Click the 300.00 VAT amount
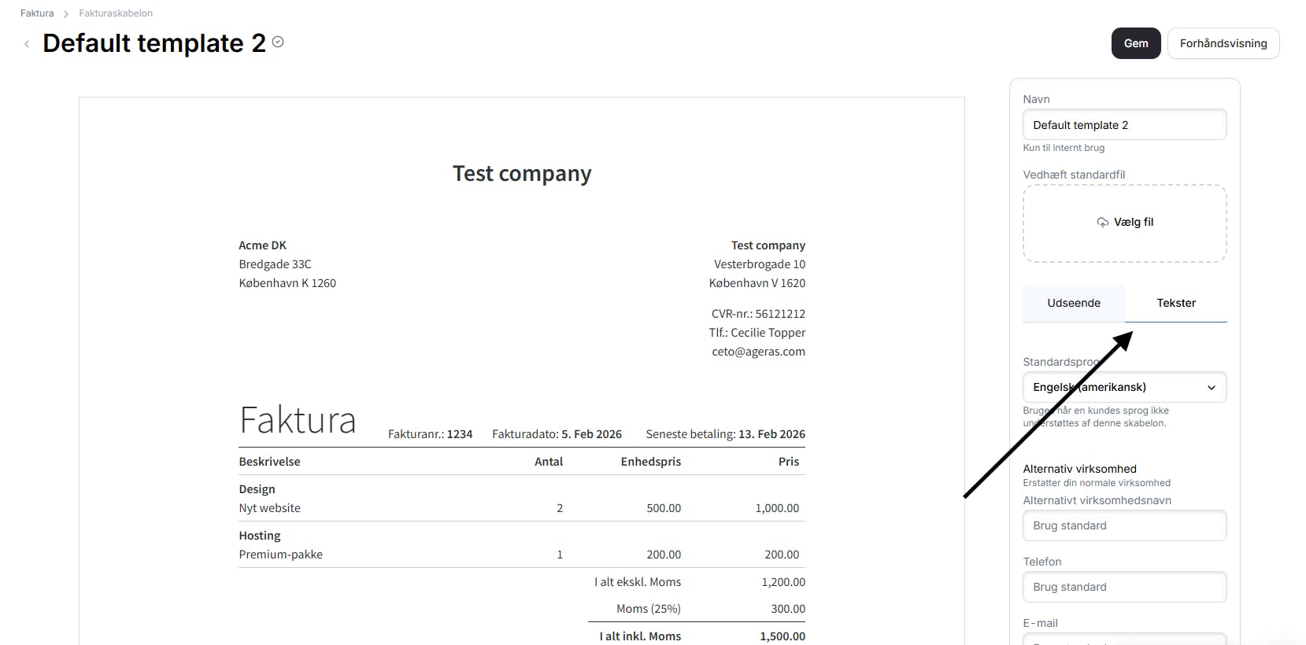Viewport: 1306px width, 645px height. pyautogui.click(x=788, y=609)
